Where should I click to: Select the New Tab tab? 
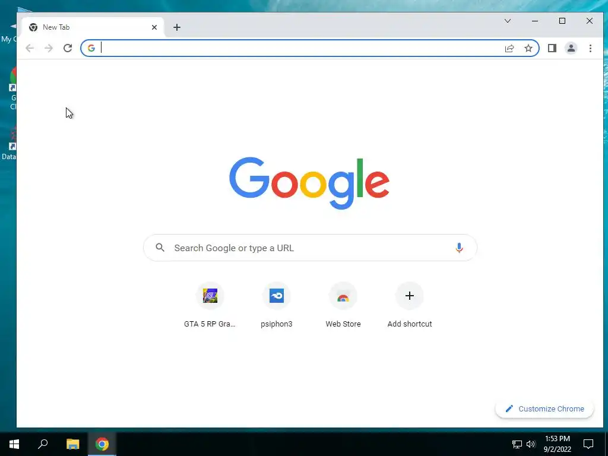coord(92,27)
